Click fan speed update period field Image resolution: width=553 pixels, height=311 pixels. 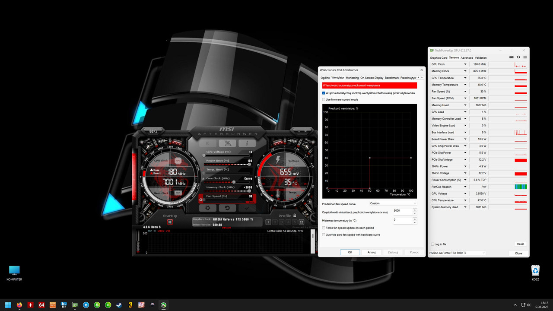point(403,212)
